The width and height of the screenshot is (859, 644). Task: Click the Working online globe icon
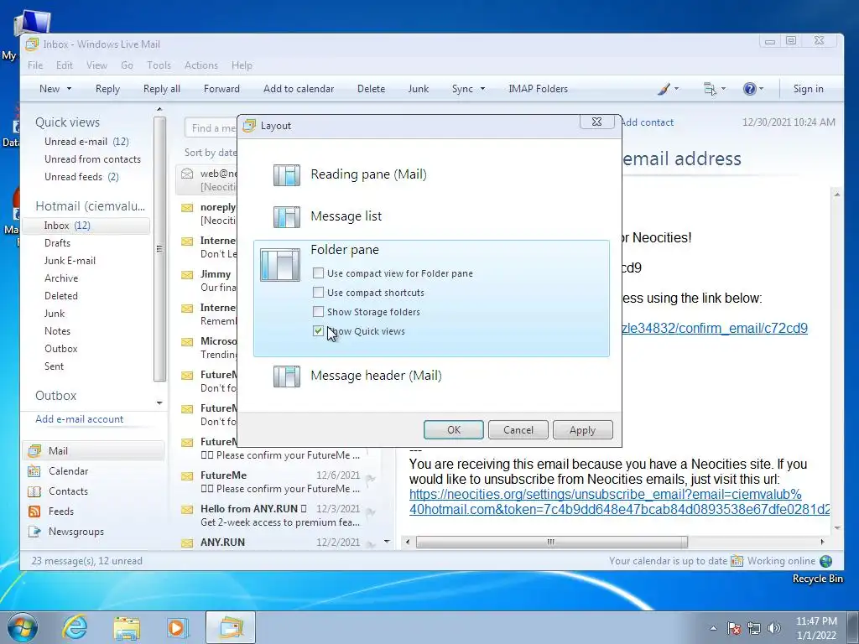tap(825, 561)
